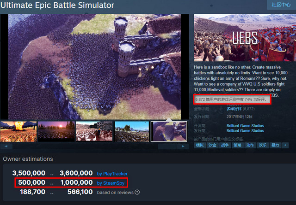Click the 模拟 tag
The height and width of the screenshot is (205, 296).
(x=200, y=145)
